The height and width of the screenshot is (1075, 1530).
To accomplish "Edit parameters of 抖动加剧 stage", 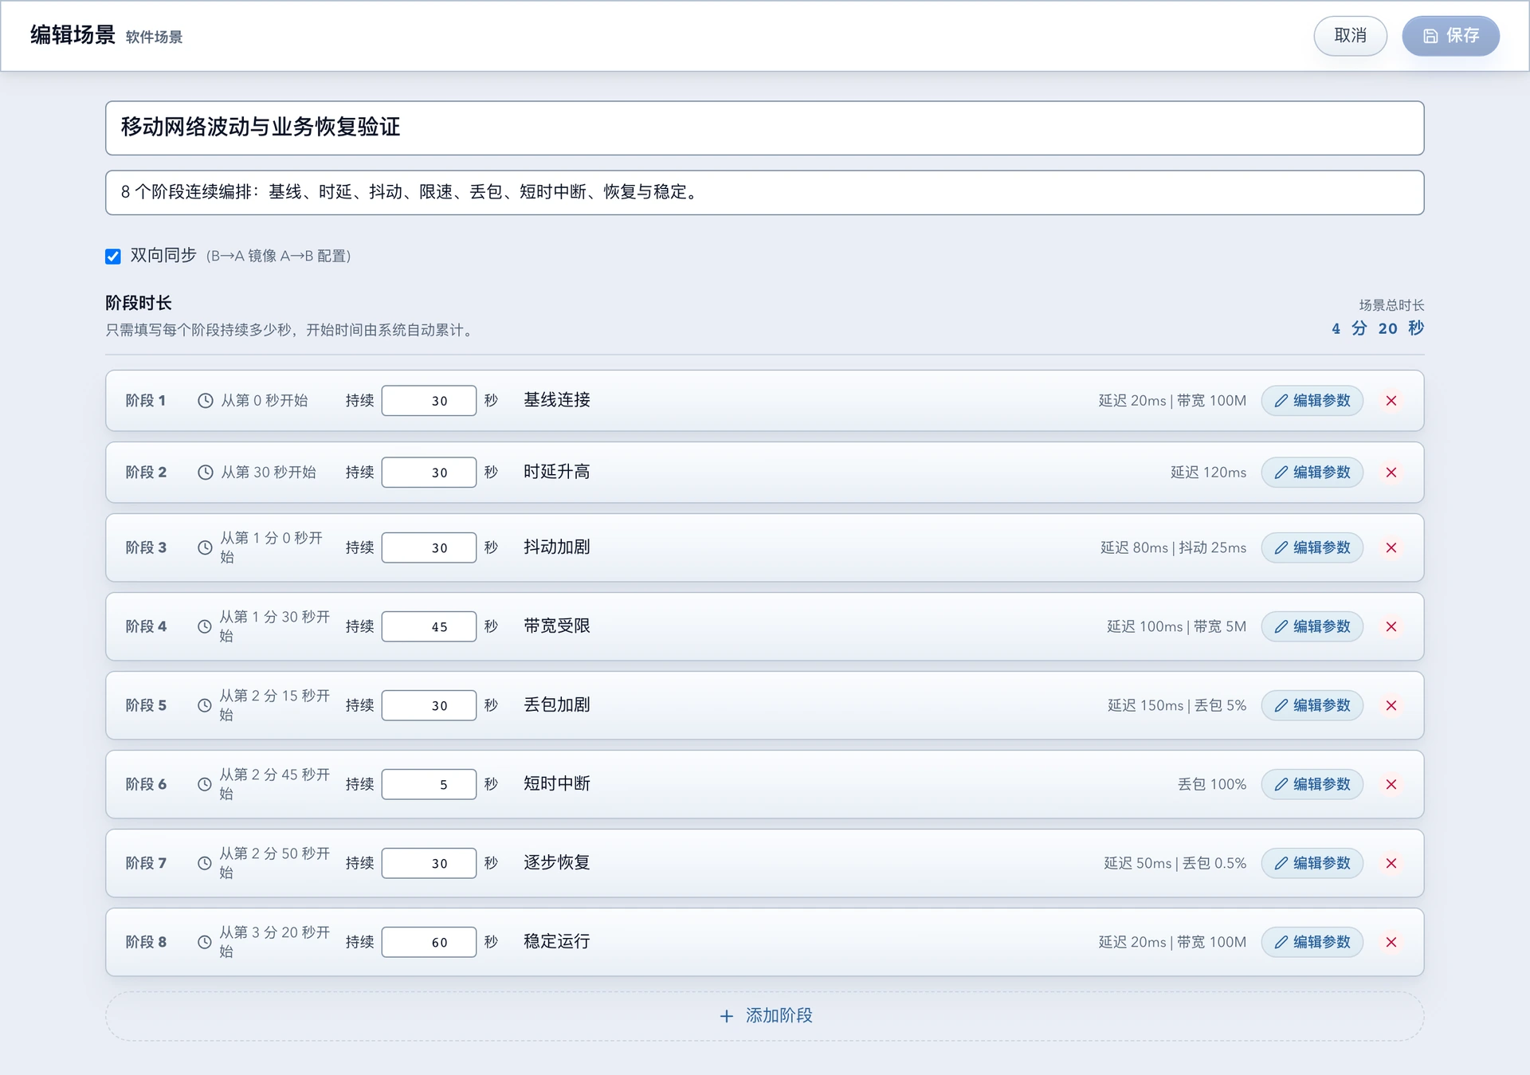I will click(1312, 547).
